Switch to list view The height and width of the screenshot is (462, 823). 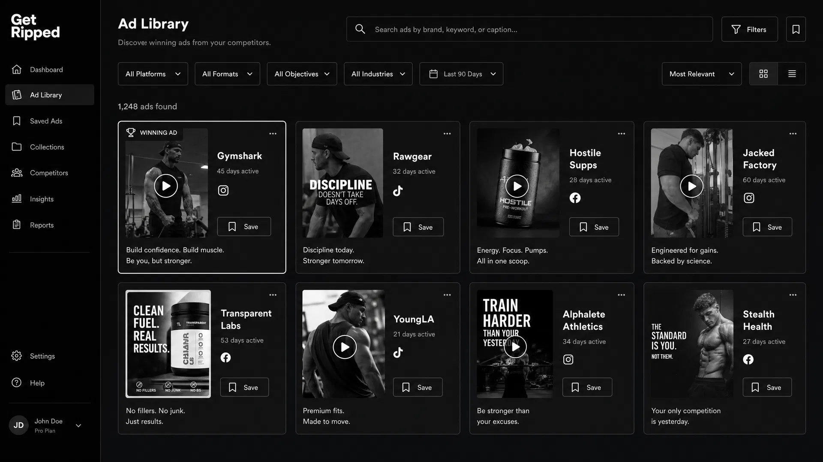[x=792, y=74]
